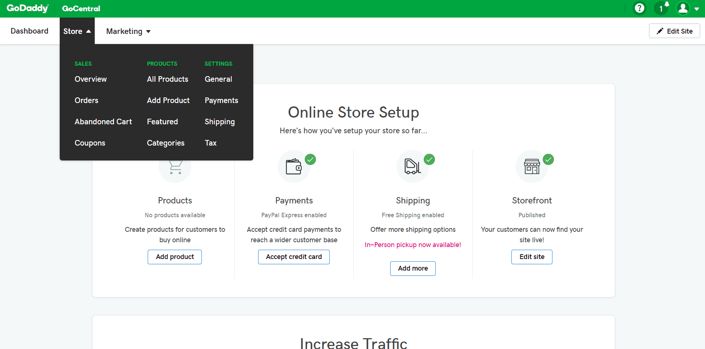Click the Increase Traffic heading

pos(354,343)
